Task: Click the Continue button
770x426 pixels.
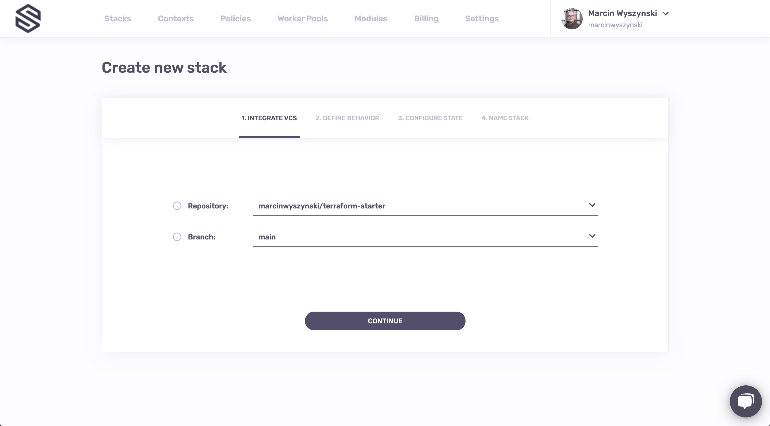Action: 385,320
